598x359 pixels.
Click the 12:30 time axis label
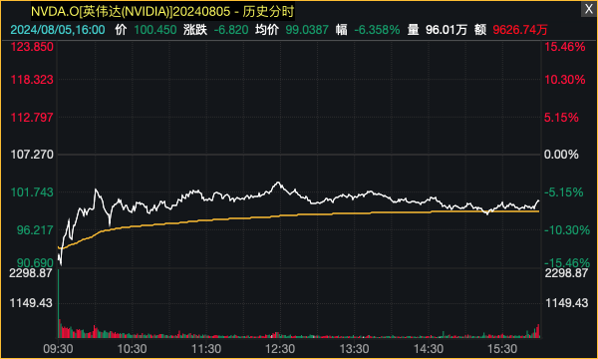click(280, 349)
